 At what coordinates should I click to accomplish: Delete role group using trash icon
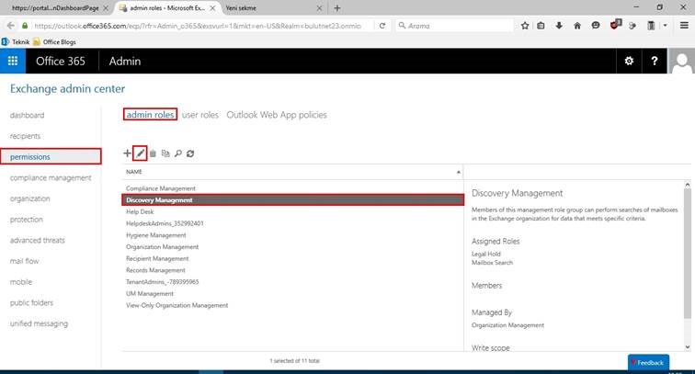tap(153, 153)
